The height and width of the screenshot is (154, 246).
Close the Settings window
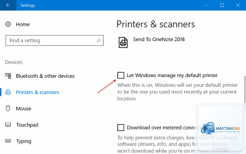coord(238,5)
